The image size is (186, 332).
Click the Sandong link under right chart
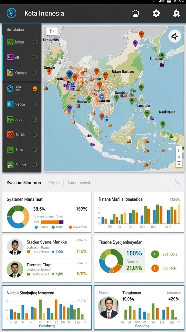click(x=142, y=326)
